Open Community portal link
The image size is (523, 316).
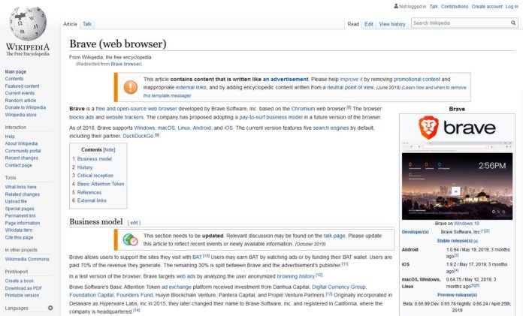[x=23, y=151]
